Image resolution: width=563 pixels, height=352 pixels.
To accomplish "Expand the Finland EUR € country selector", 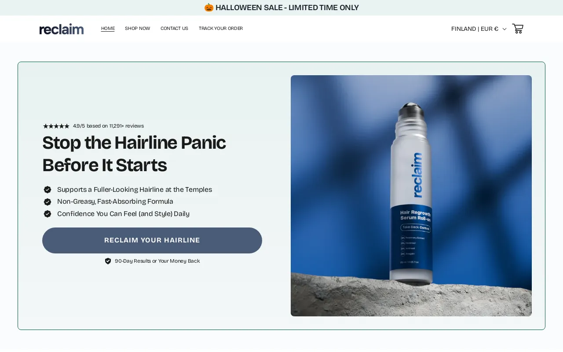I will coord(479,29).
